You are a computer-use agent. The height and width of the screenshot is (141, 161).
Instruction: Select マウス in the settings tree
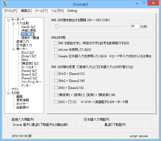pyautogui.click(x=15, y=89)
